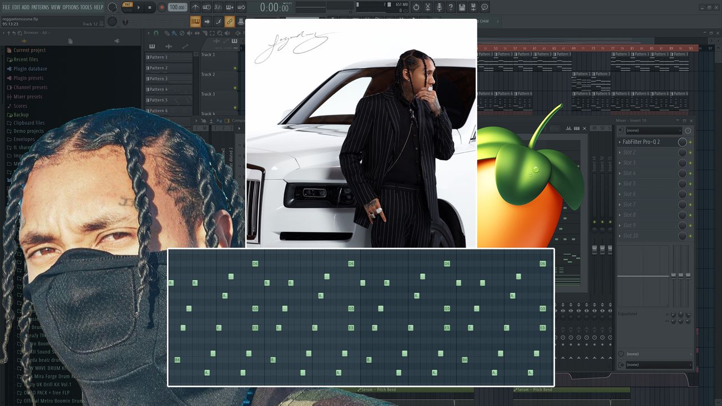Arm the Record button
Viewport: 722px width, 406px height.
161,7
